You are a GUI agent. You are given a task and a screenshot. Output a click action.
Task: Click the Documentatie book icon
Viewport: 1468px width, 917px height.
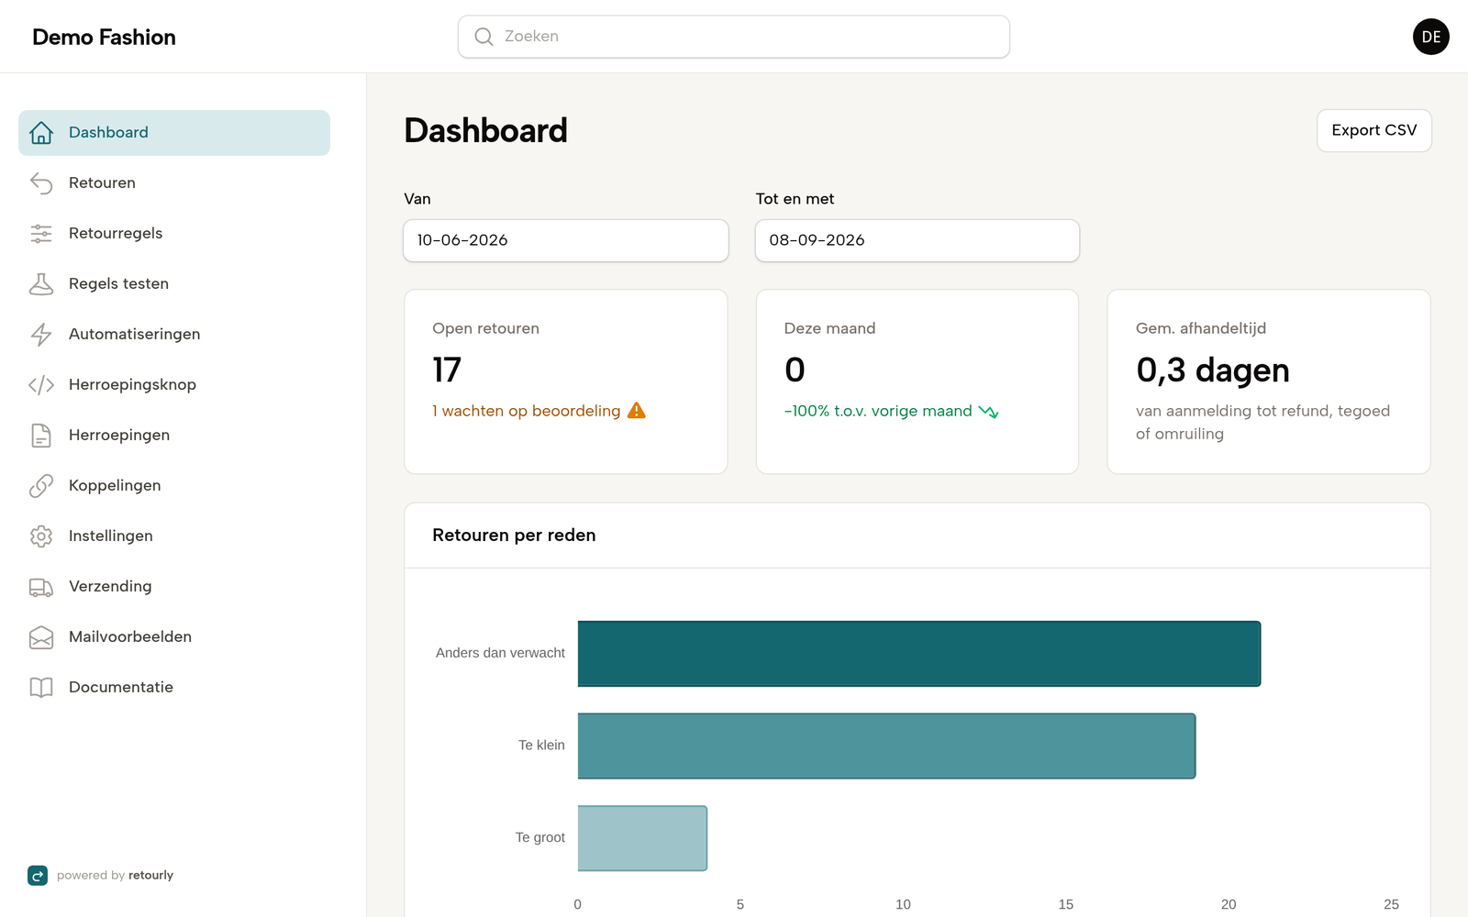point(41,688)
